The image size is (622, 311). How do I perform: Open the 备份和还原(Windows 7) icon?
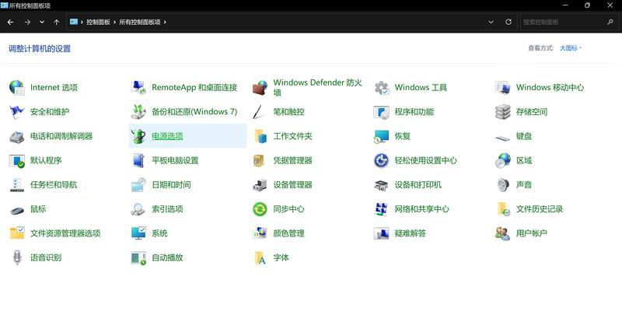pos(138,112)
